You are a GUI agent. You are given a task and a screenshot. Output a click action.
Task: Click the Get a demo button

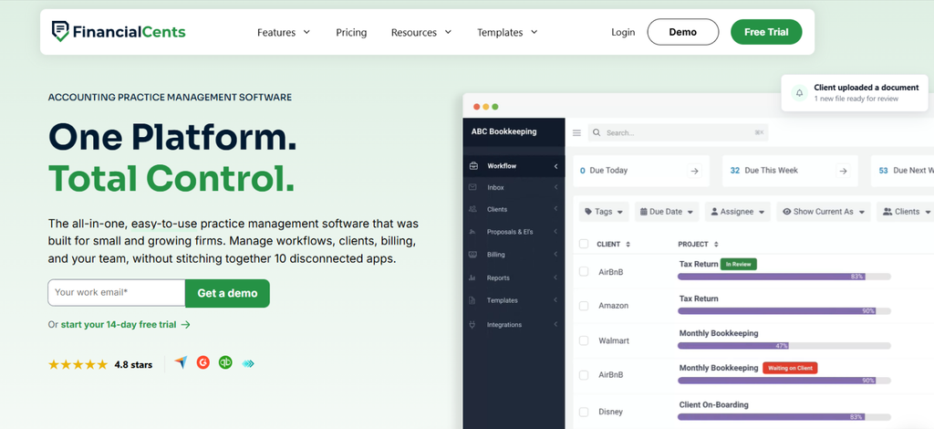(227, 293)
